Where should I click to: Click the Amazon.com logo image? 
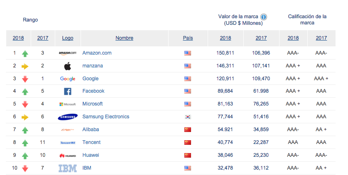click(x=67, y=53)
